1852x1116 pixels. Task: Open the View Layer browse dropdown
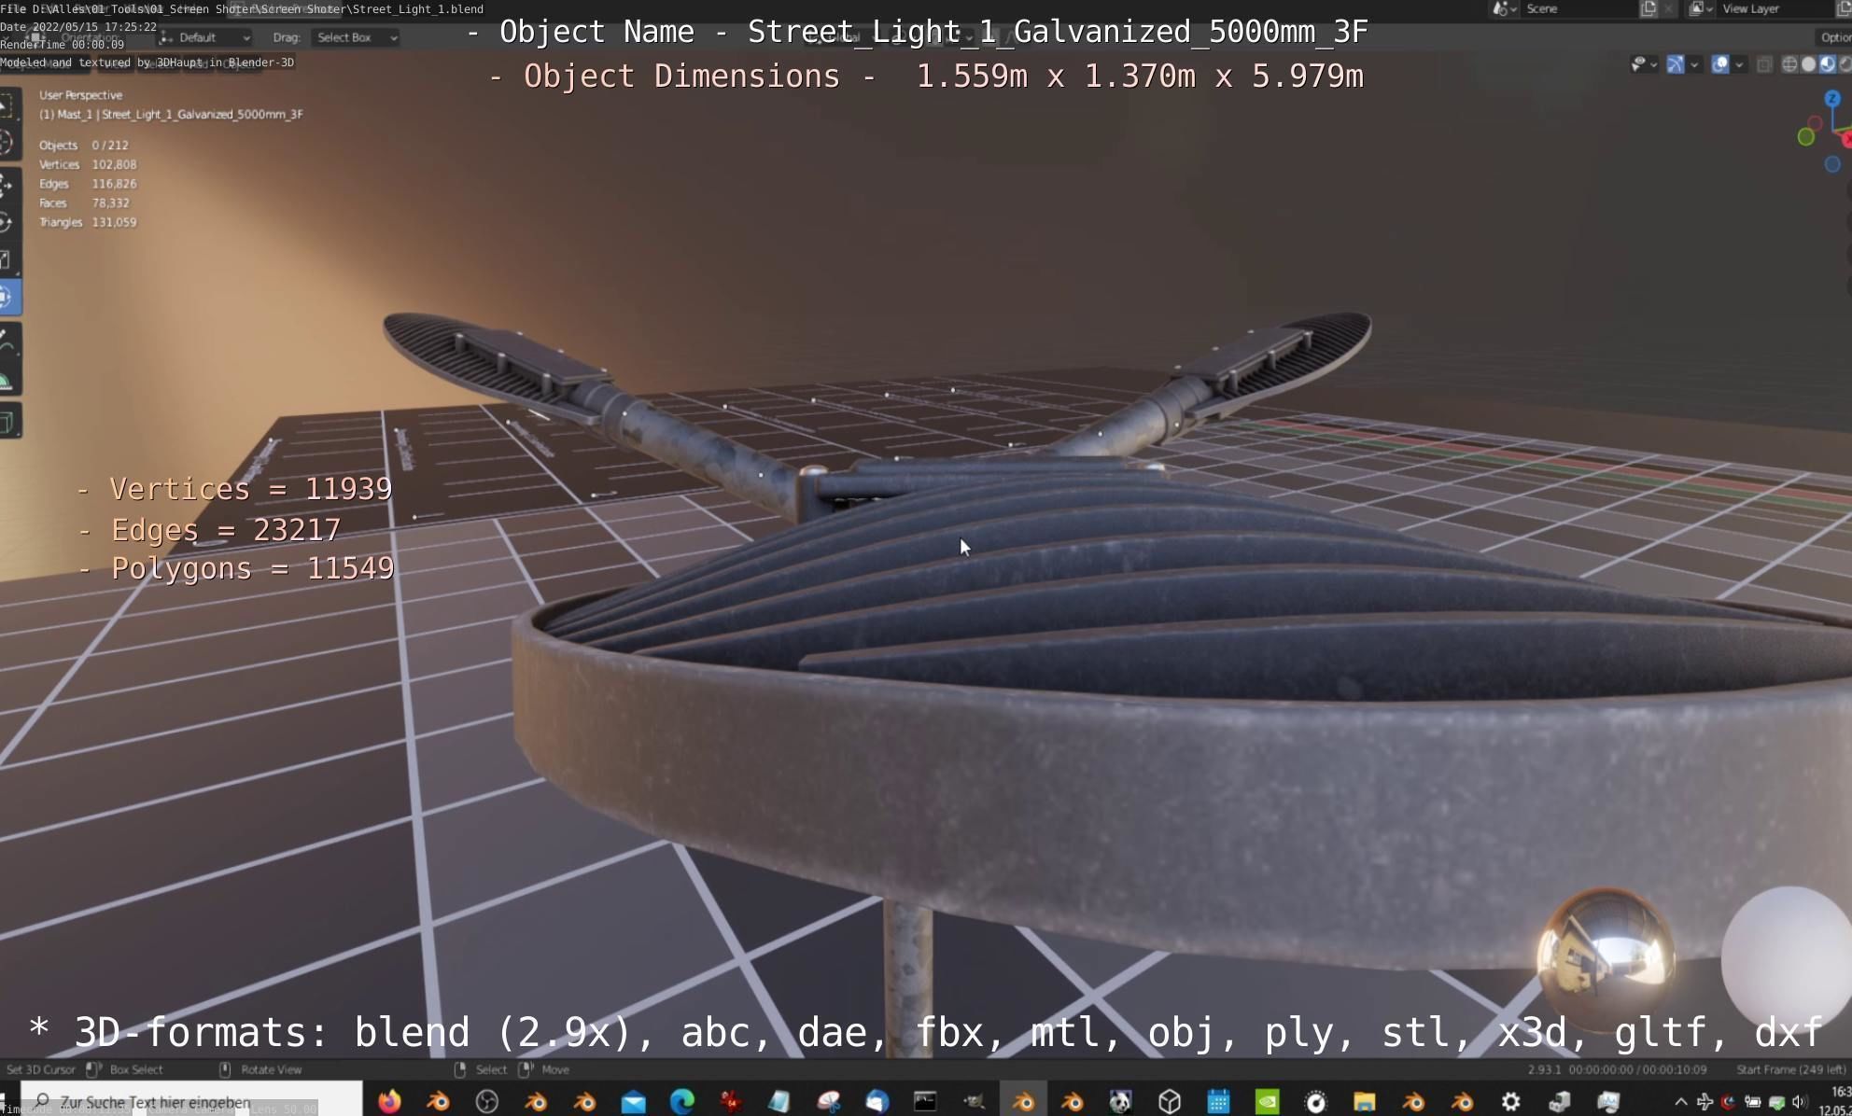(x=1701, y=8)
